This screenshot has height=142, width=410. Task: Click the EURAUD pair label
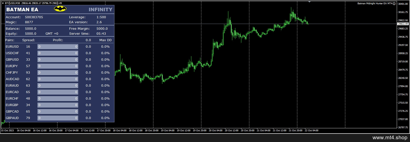coord(12,86)
